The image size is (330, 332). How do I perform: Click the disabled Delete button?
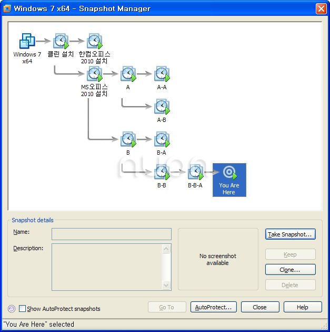tap(291, 285)
